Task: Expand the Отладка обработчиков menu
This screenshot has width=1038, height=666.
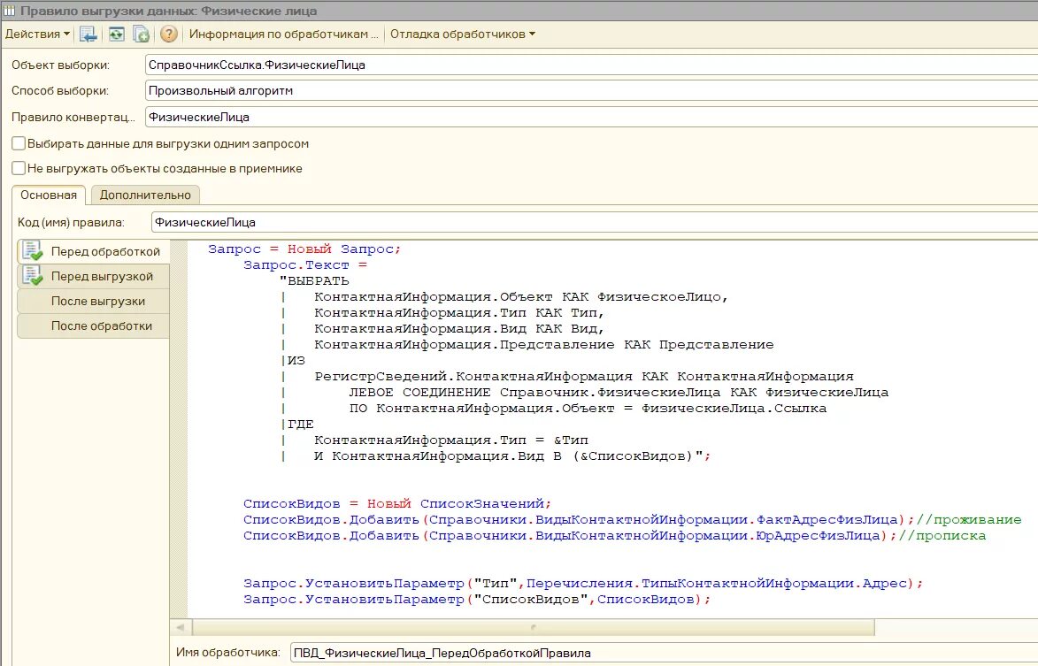Action: [x=462, y=34]
